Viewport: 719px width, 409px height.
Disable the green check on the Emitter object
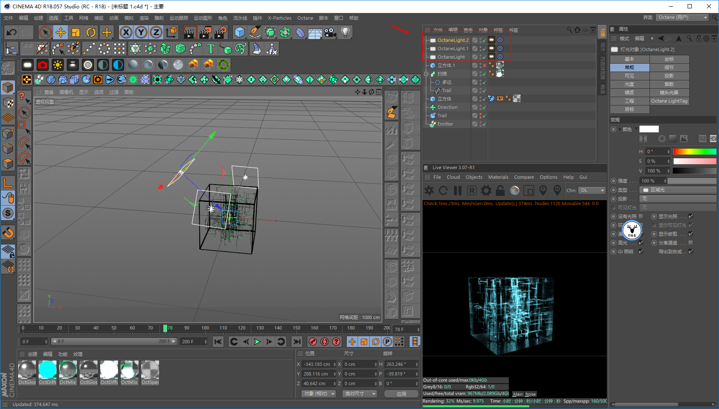point(484,124)
